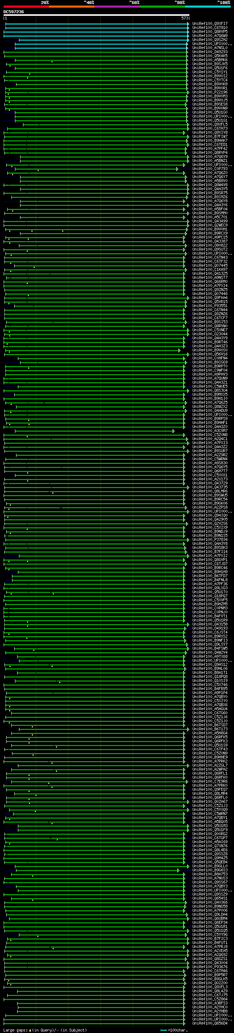Select the UniRef100_C5Y1Y1 label

[210, 72]
